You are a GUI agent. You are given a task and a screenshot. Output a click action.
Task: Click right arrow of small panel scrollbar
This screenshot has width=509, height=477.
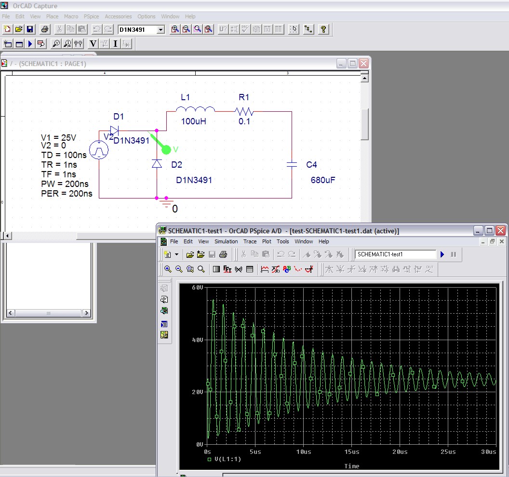86,313
